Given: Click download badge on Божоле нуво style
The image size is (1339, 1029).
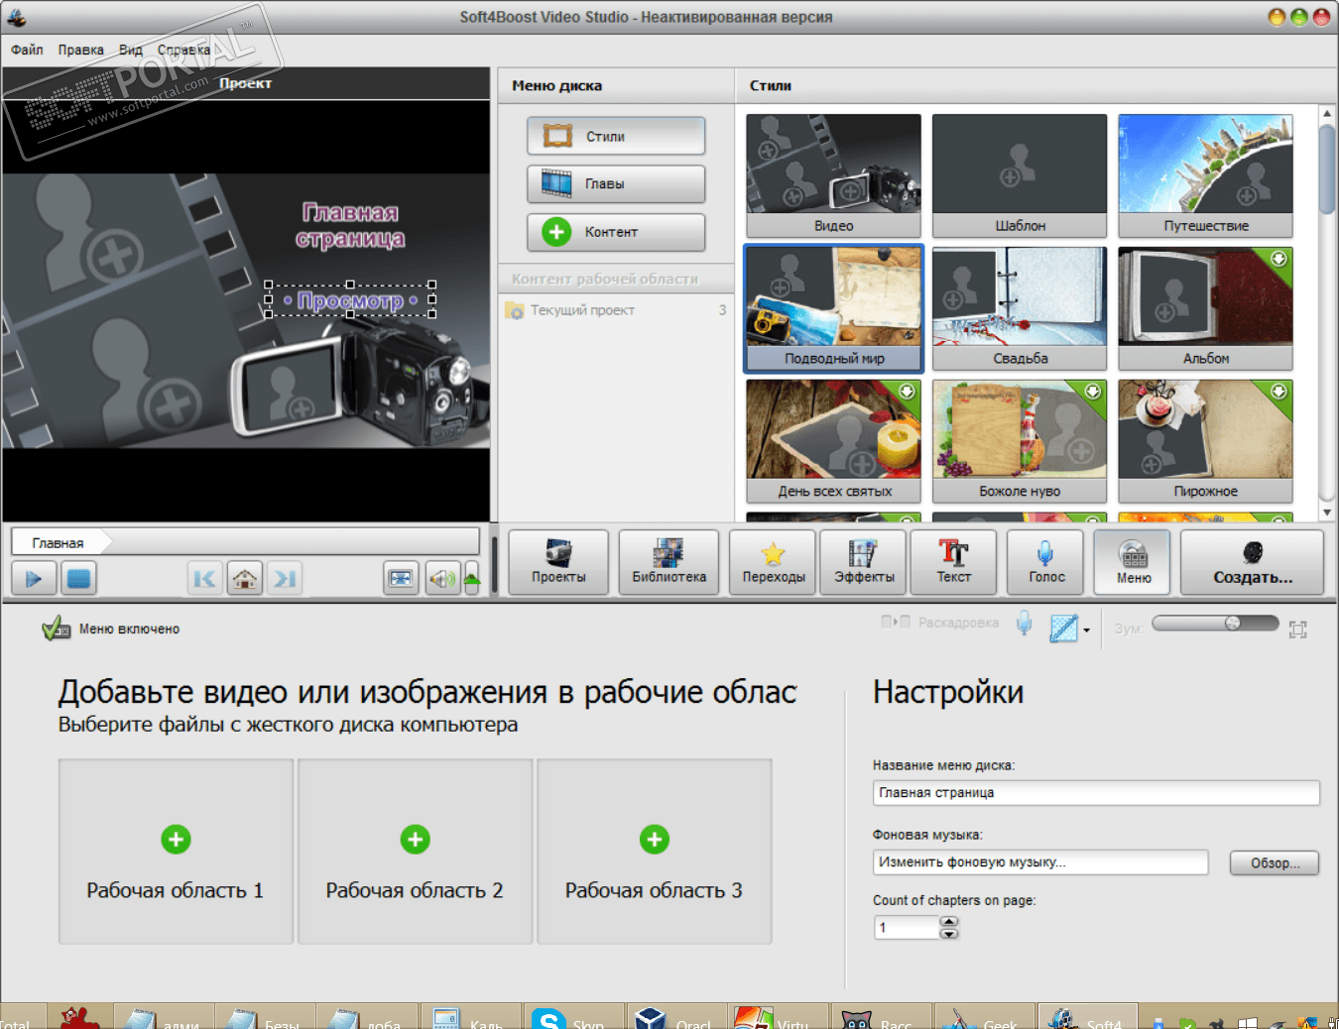Looking at the screenshot, I should tap(1093, 392).
